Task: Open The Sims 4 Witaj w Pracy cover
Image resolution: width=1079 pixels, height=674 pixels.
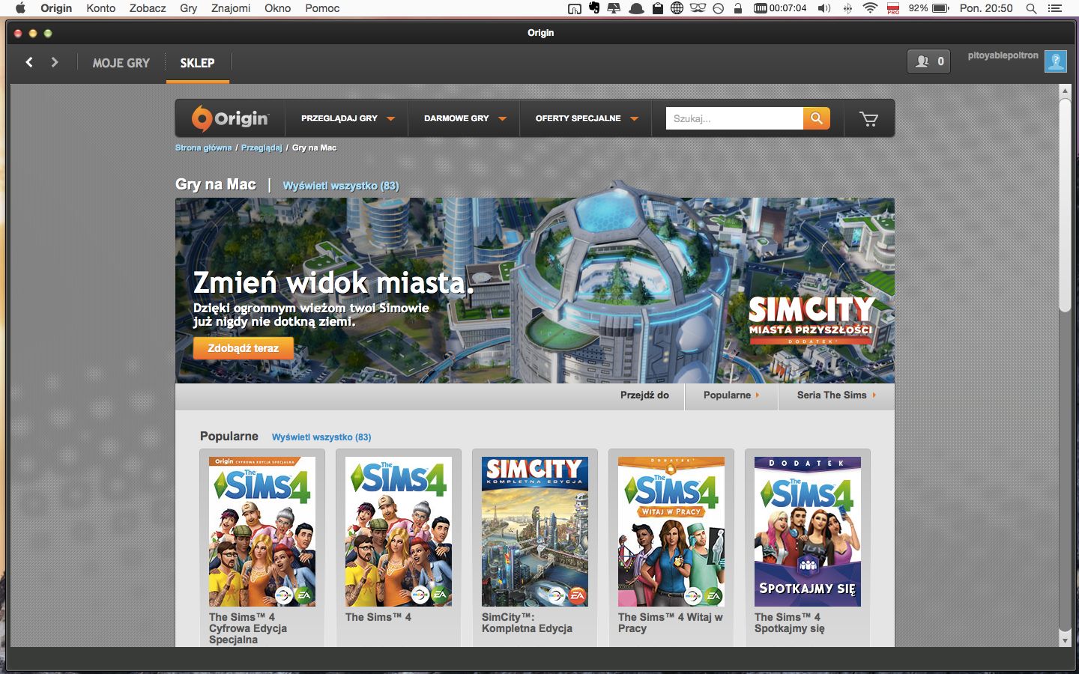Action: [x=671, y=532]
